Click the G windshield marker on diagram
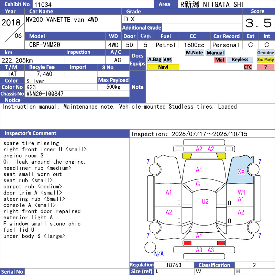275x275 pixels. point(198,184)
